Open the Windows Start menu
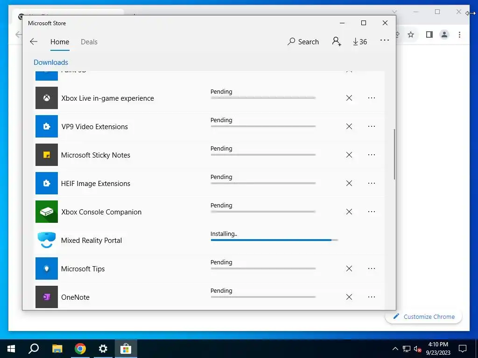This screenshot has width=478, height=358. pos(11,349)
